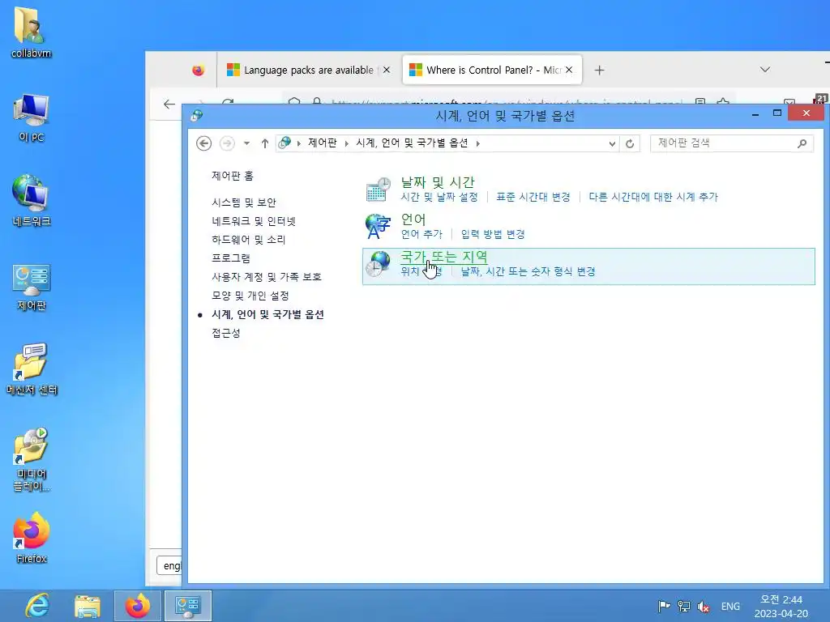Go back in the Control Panel window
The height and width of the screenshot is (622, 830).
point(203,143)
